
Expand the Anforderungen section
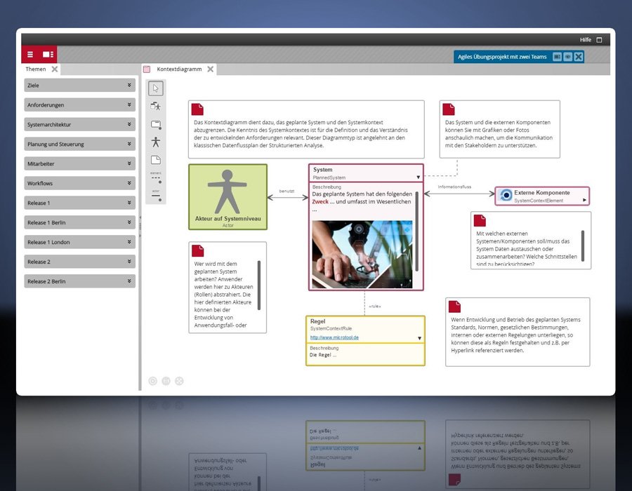click(129, 105)
